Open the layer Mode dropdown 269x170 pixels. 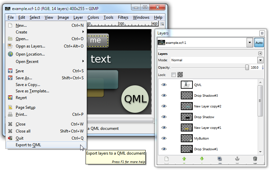pyautogui.click(x=260, y=60)
